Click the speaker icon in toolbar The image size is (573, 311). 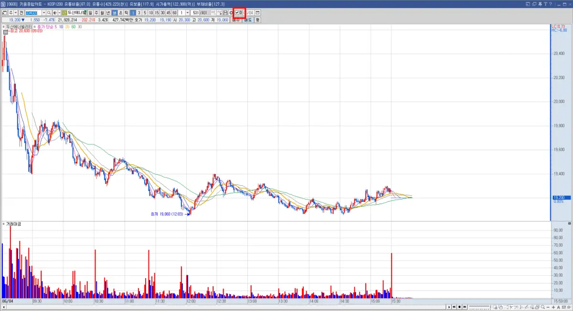(x=55, y=12)
